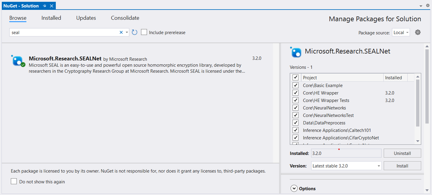Open tab list dropdown arrow at top right
Image resolution: width=432 pixels, height=195 pixels.
(x=421, y=6)
